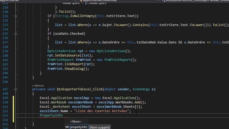Image resolution: width=229 pixels, height=129 pixels.
Task: Click 'excelWorkBook.Sheets[1]' on line 251
Action: [x=118, y=107]
